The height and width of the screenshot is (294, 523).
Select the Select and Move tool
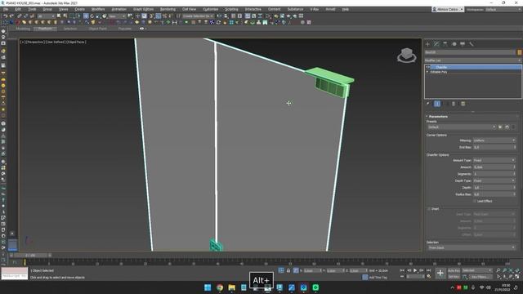tap(86, 16)
